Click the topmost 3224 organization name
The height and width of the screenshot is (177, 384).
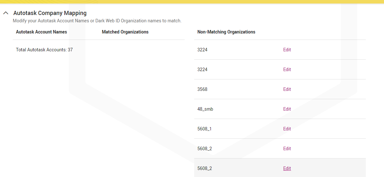point(202,50)
